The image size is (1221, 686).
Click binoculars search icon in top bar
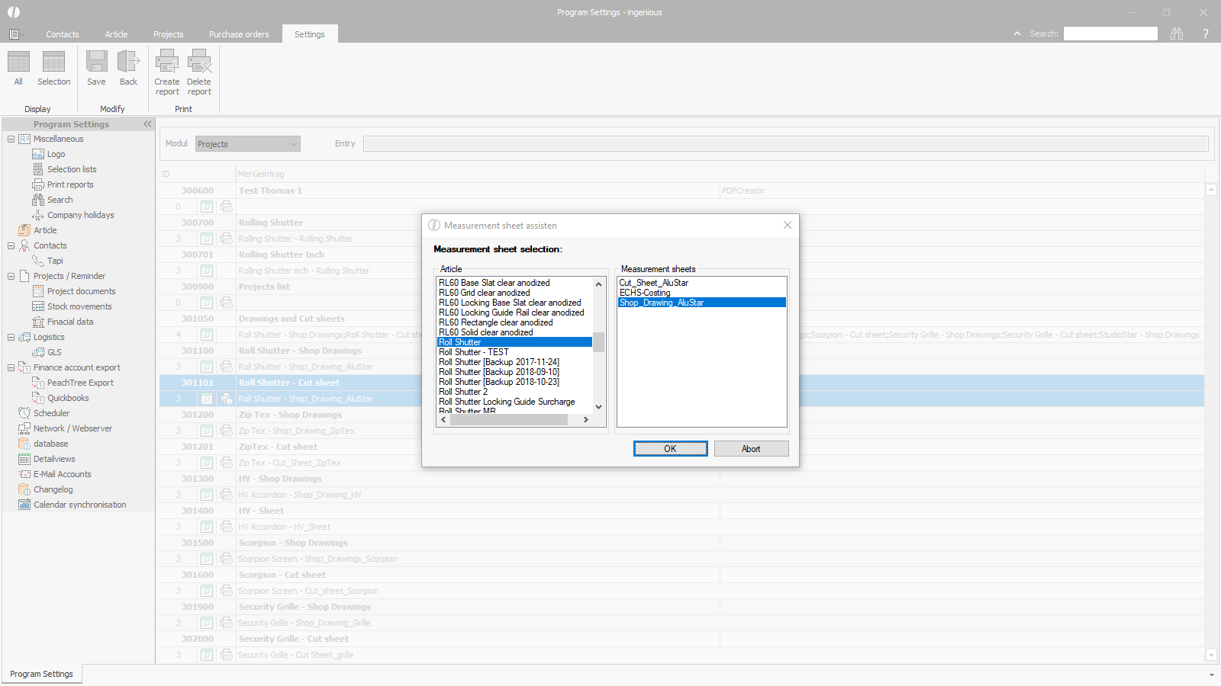pos(1177,34)
